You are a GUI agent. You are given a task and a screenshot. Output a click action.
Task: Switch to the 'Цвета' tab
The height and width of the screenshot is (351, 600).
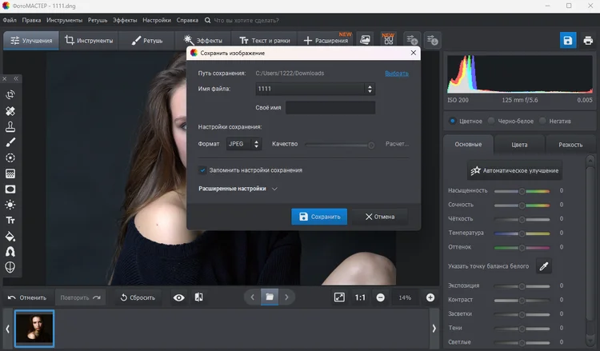[x=519, y=145]
